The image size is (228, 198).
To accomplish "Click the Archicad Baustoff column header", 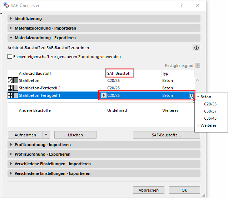I will click(x=59, y=73).
